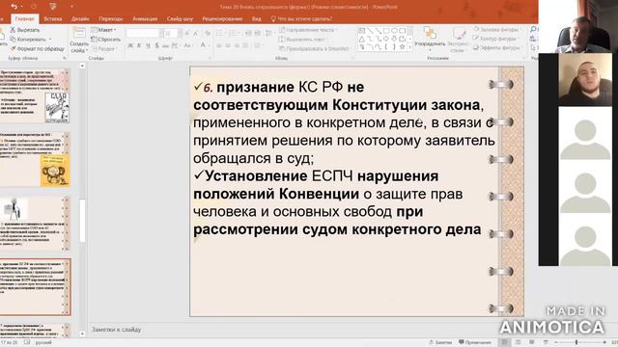Select the slide thumbnail with yellow cartoon image

point(35,159)
